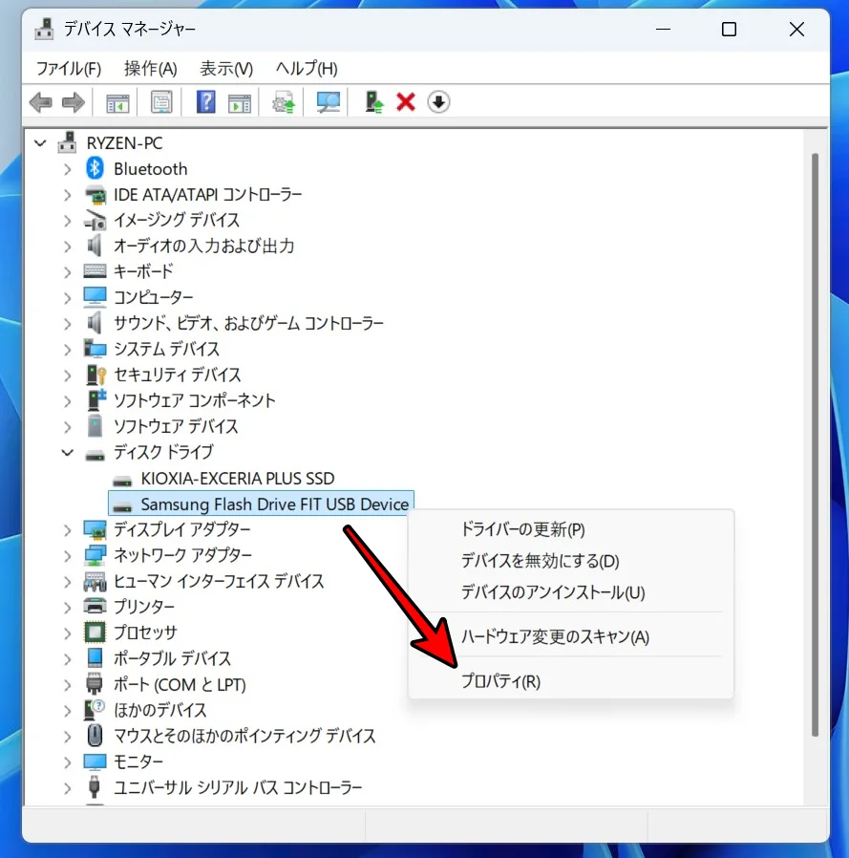
Task: Open the 操作(A) menu
Action: 150,69
